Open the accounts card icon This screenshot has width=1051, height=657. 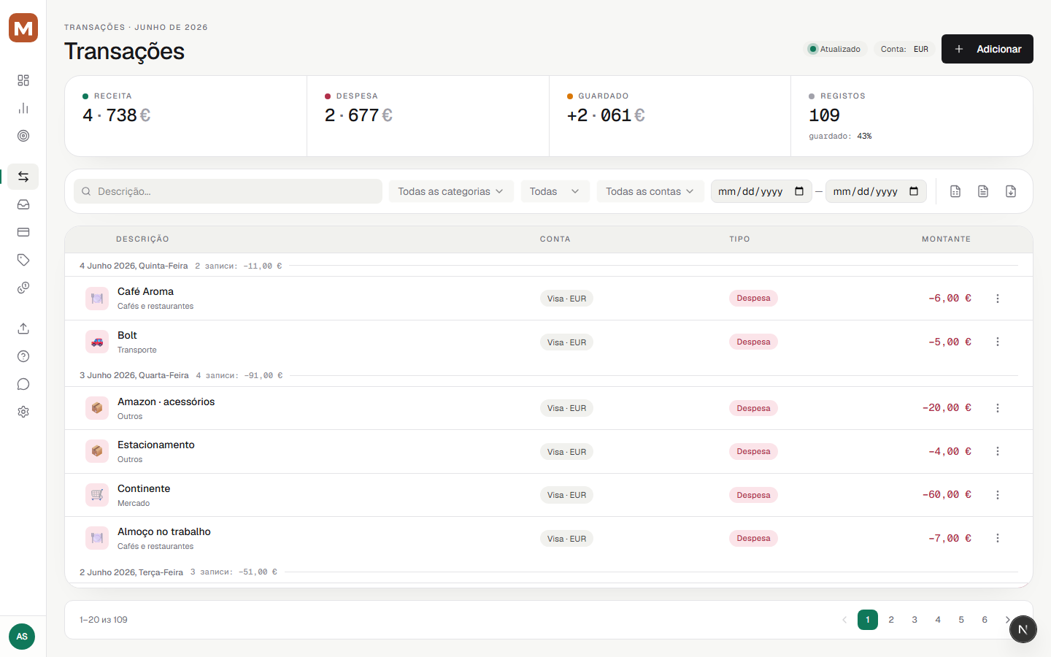point(23,232)
